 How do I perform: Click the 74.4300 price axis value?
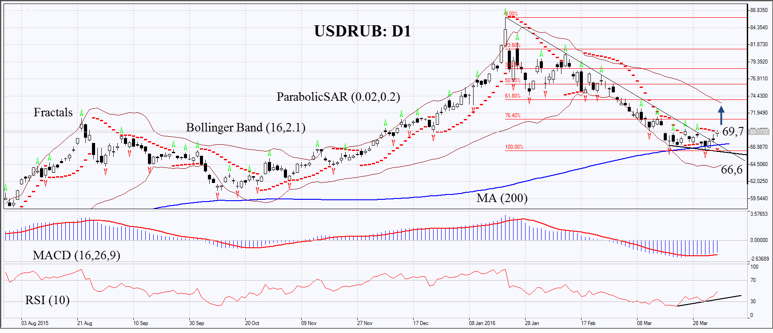pos(759,96)
